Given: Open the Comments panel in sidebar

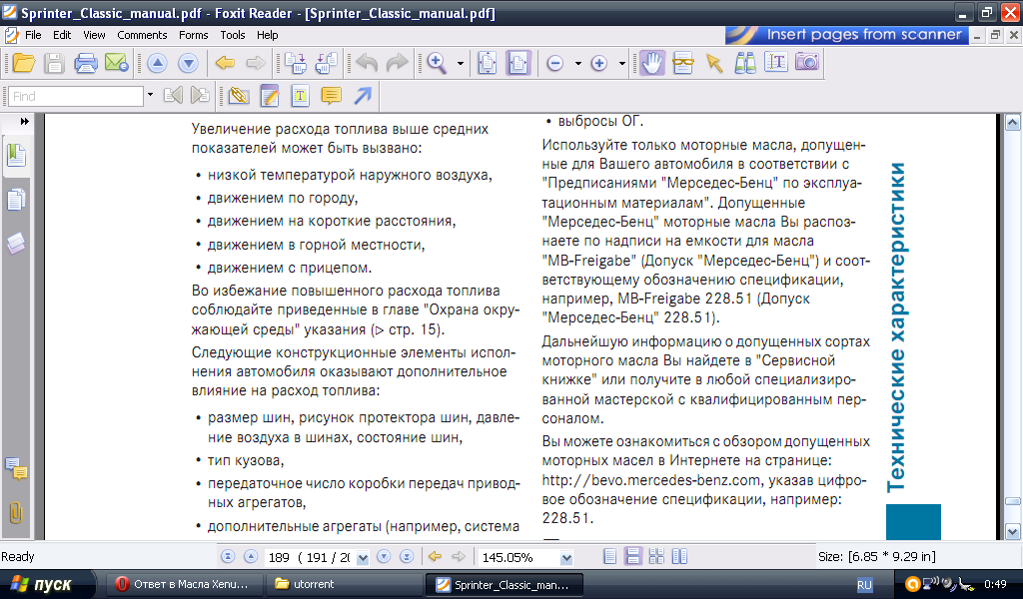Looking at the screenshot, I should (16, 468).
